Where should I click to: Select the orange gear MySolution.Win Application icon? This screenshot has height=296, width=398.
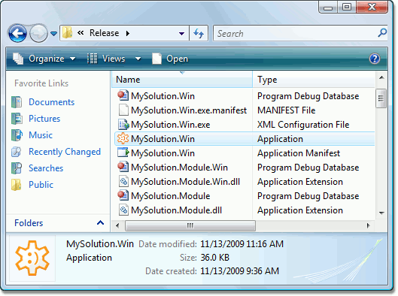pos(123,139)
